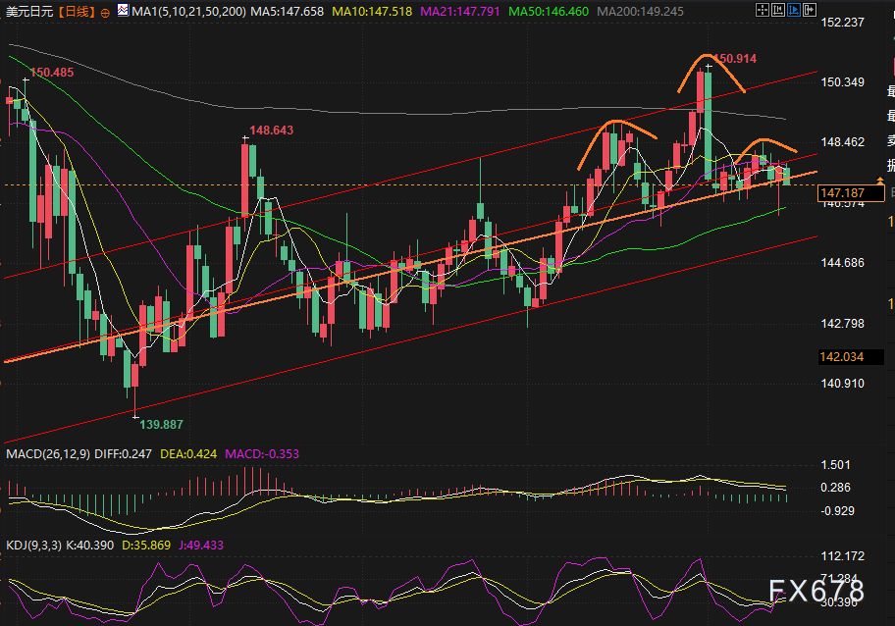Screen dimensions: 895x626
Task: Click the MA indicator chart icon
Action: pos(121,12)
